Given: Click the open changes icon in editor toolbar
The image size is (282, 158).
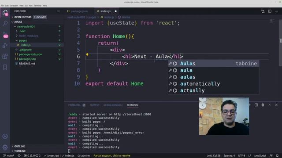Looking at the screenshot, I should click(263, 11).
